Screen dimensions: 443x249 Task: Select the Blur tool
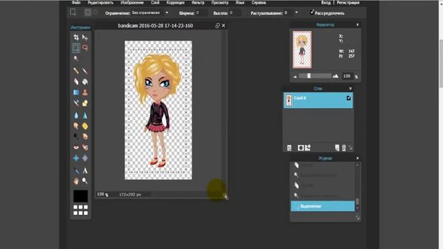[x=76, y=116]
